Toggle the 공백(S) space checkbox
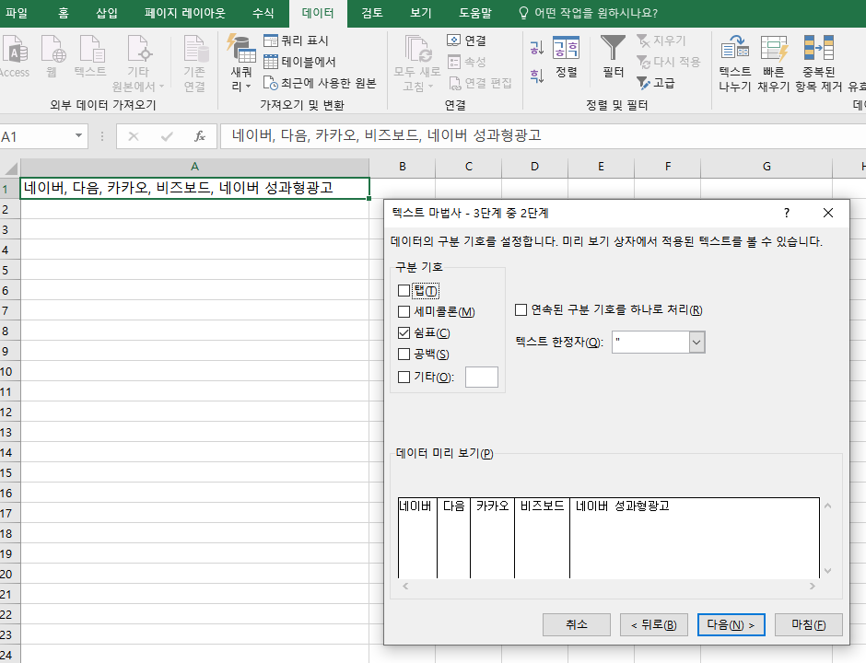866x663 pixels. (404, 355)
